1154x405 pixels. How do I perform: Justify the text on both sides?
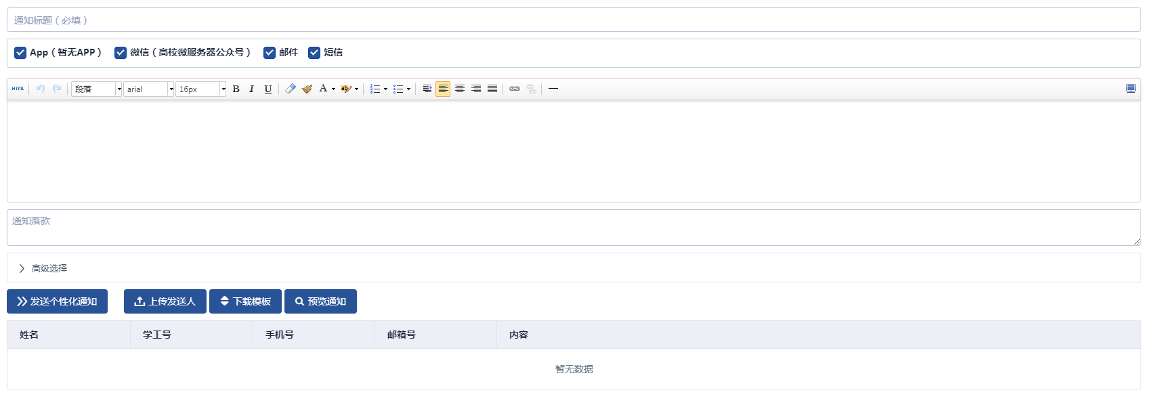click(x=492, y=89)
